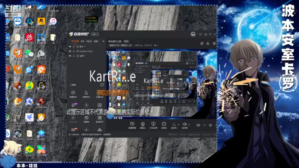Image resolution: width=299 pixels, height=168 pixels.
Task: Start recording with the camcorder icon
Action: point(198,125)
